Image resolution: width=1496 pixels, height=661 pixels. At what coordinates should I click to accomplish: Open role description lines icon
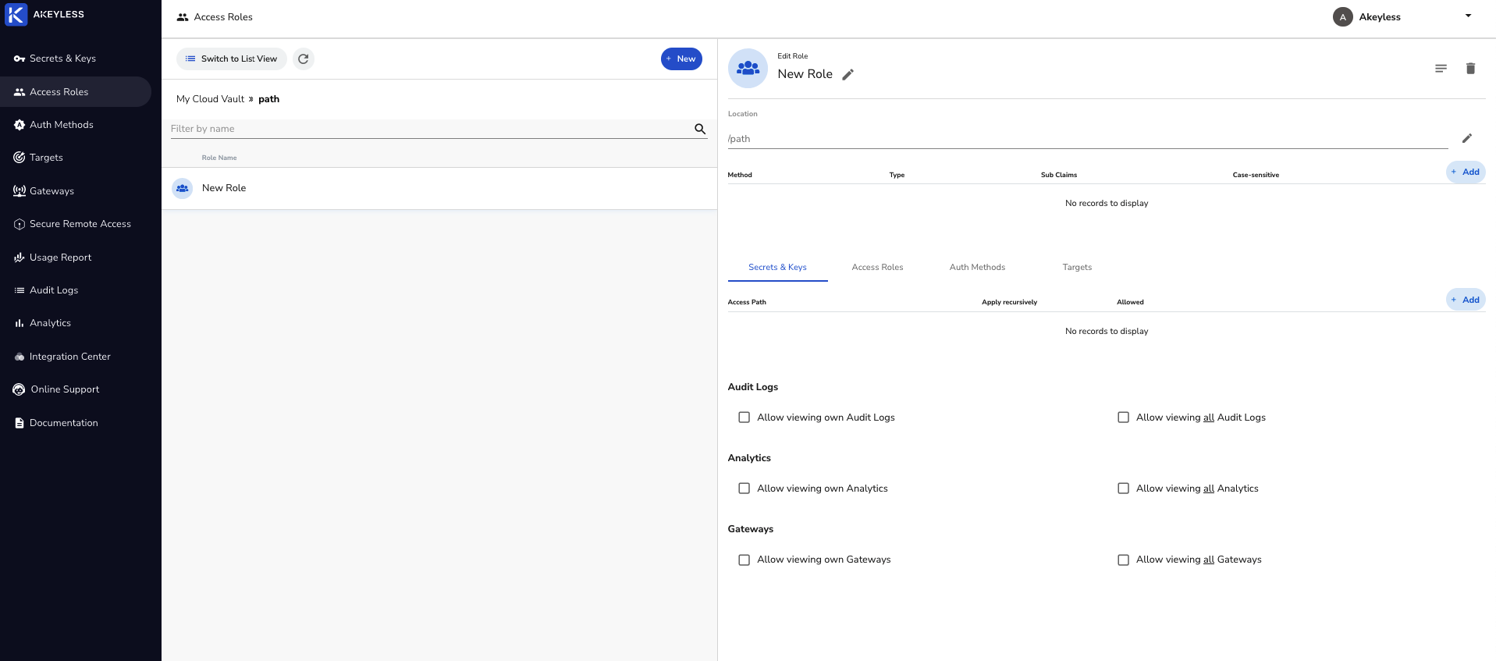click(x=1441, y=69)
